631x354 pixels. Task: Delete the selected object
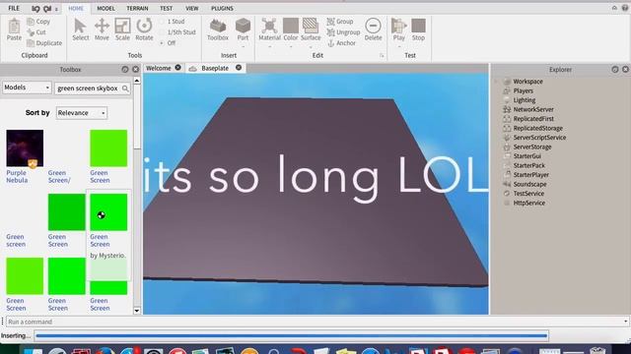[x=373, y=29]
